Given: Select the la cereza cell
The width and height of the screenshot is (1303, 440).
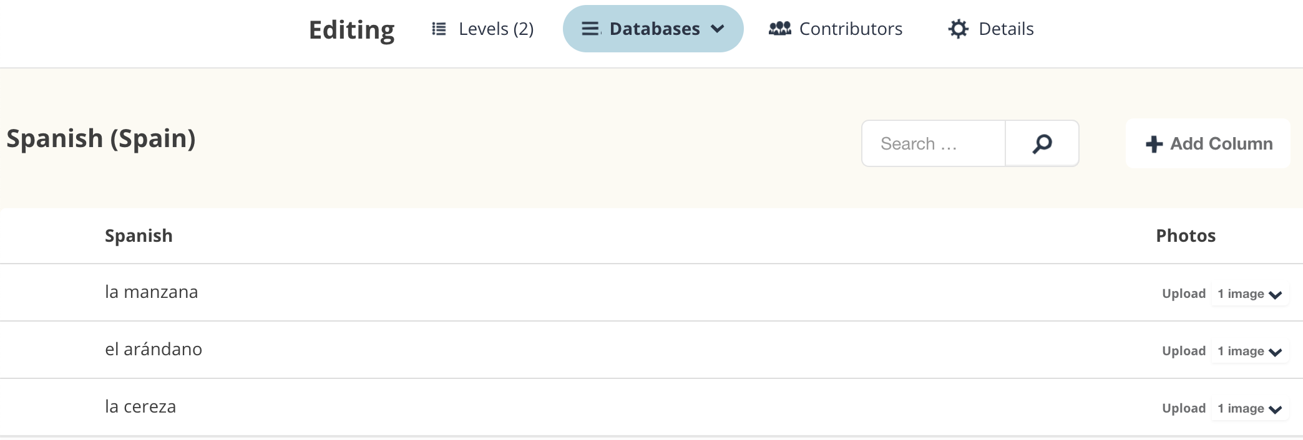Looking at the screenshot, I should (x=140, y=407).
